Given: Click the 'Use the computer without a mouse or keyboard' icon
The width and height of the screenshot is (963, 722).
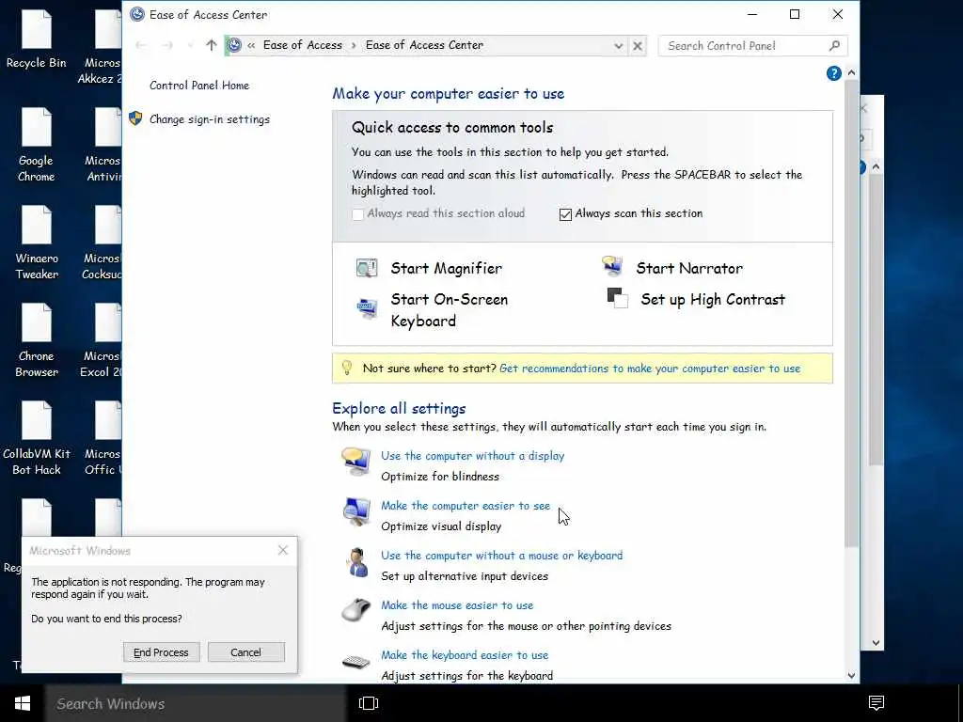Looking at the screenshot, I should 356,562.
